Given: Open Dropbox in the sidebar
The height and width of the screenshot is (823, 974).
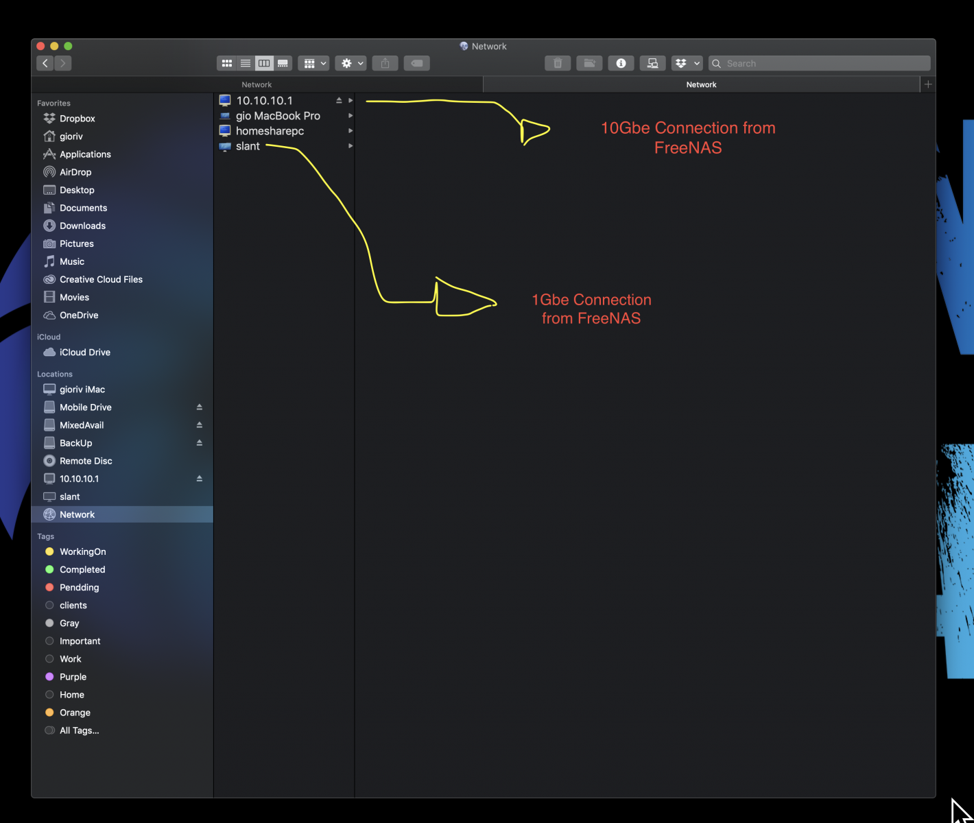Looking at the screenshot, I should [122, 119].
